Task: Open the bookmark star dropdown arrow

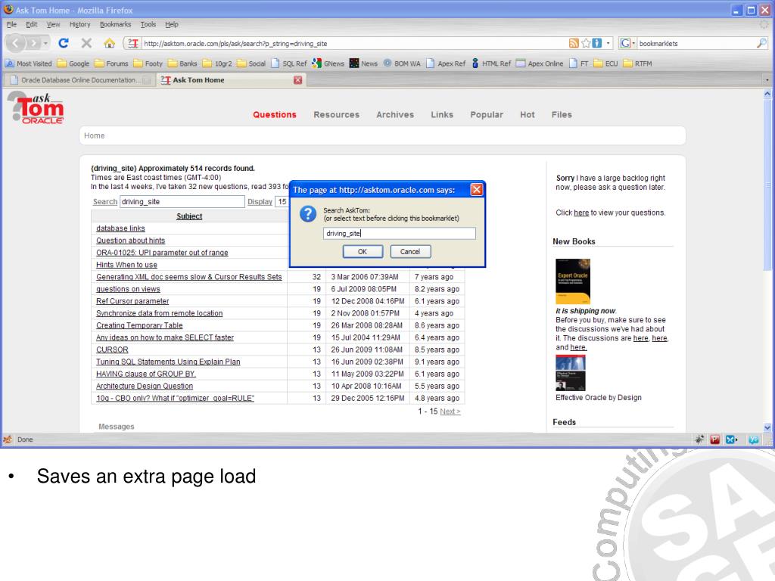Action: [608, 43]
